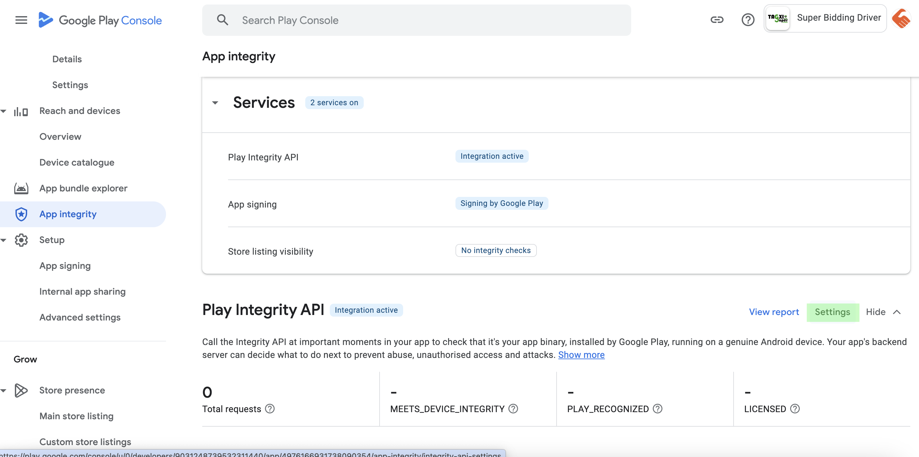919x457 pixels.
Task: Collapse the Services panel triangle
Action: pos(215,103)
